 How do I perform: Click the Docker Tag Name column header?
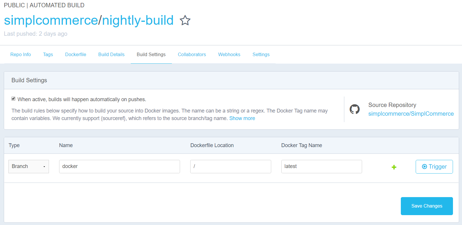(301, 145)
